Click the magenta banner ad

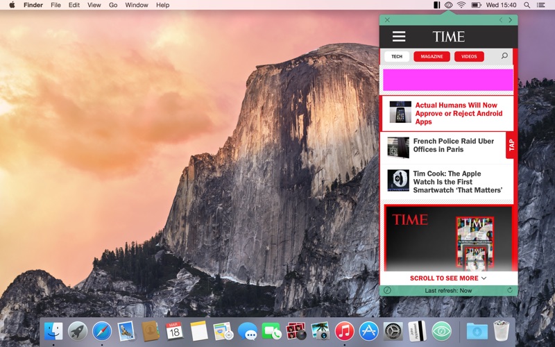coord(447,80)
